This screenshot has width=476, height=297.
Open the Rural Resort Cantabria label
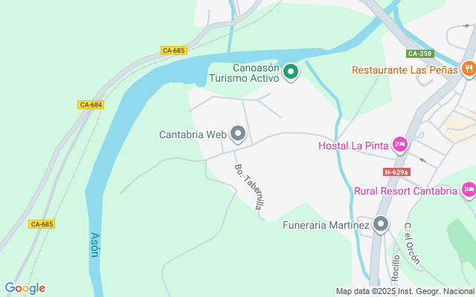tap(405, 192)
